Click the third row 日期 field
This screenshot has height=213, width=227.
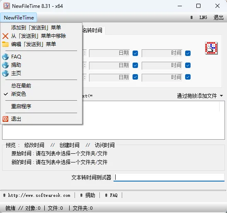tap(109, 77)
